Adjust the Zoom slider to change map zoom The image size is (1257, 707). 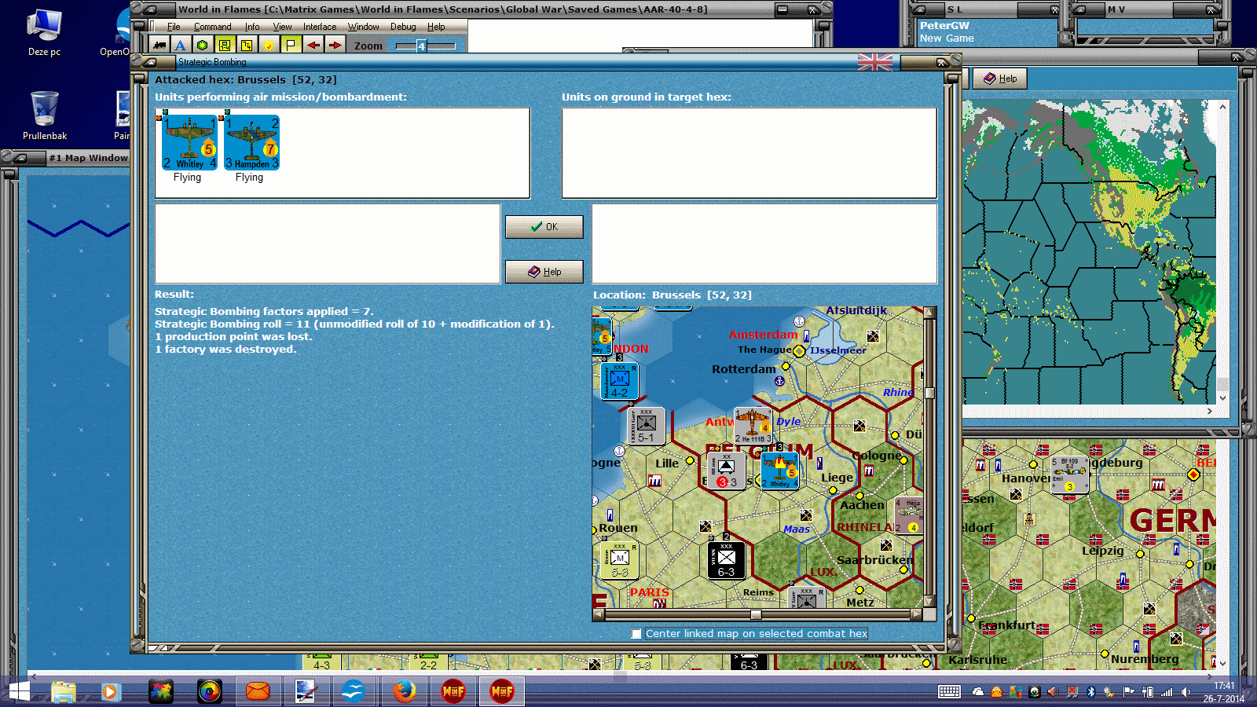tap(422, 45)
